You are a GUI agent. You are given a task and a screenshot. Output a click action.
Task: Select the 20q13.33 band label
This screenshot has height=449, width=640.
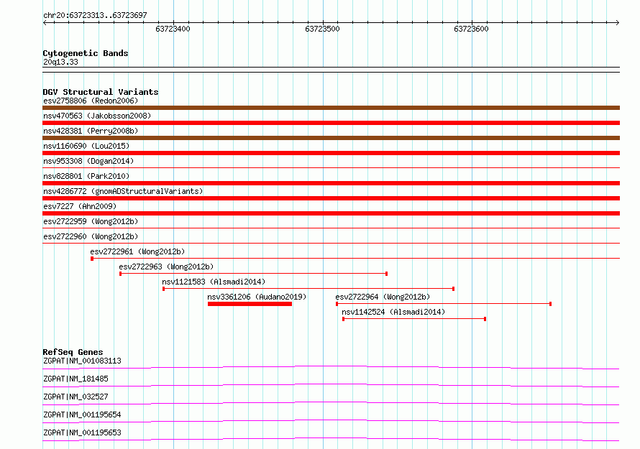[x=60, y=62]
